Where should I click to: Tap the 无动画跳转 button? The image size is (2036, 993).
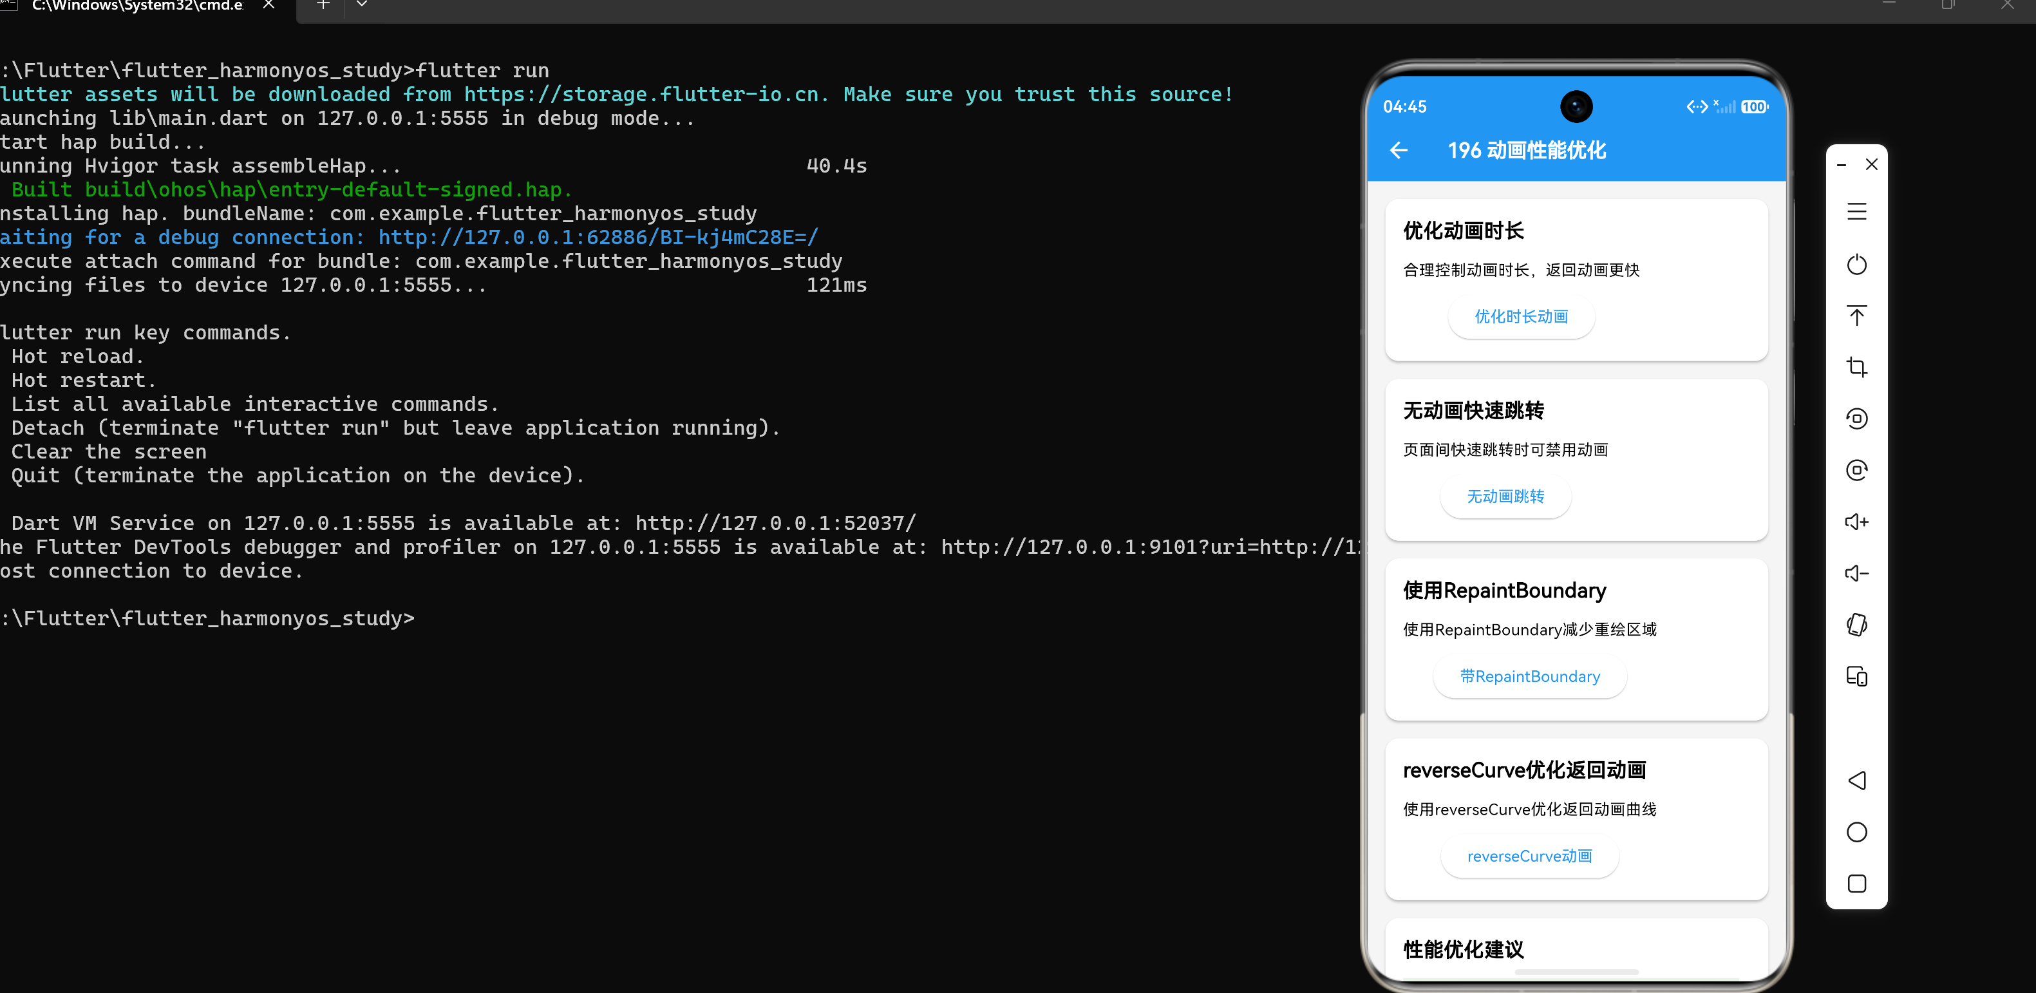coord(1505,497)
